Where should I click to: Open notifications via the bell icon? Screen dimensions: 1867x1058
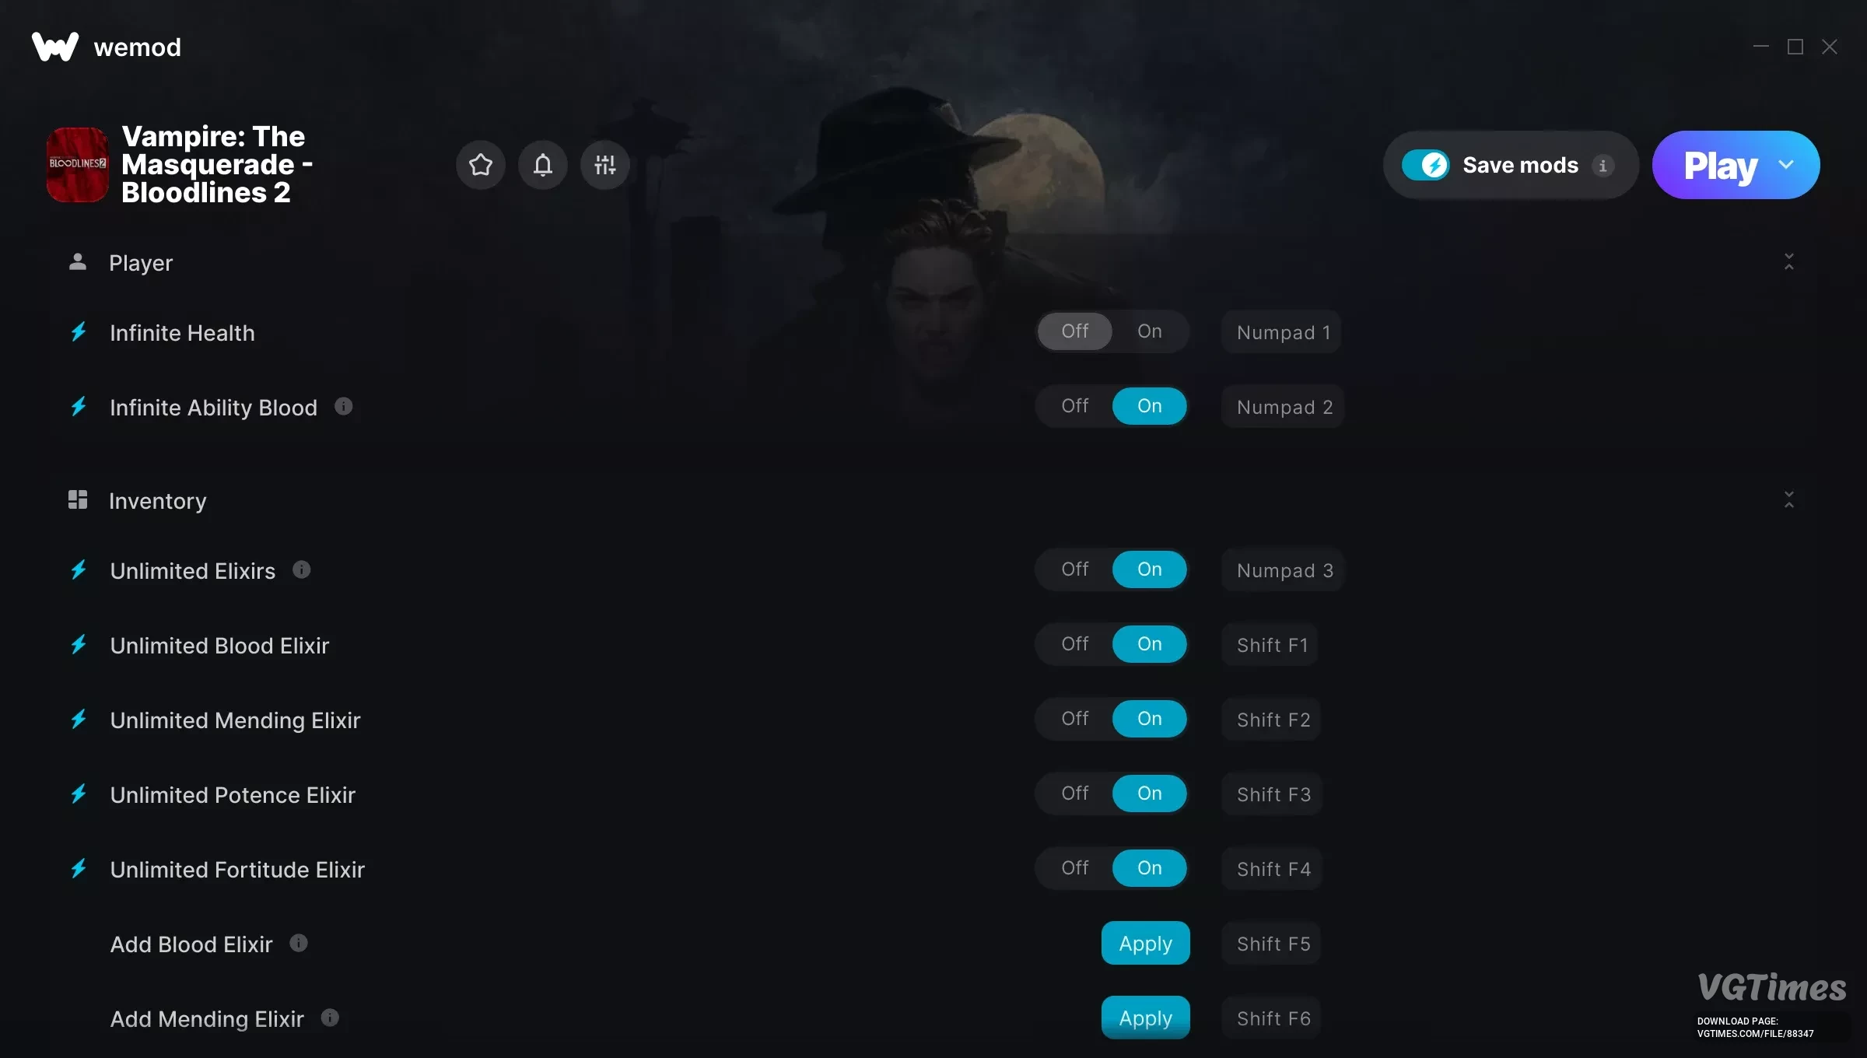[x=543, y=165]
